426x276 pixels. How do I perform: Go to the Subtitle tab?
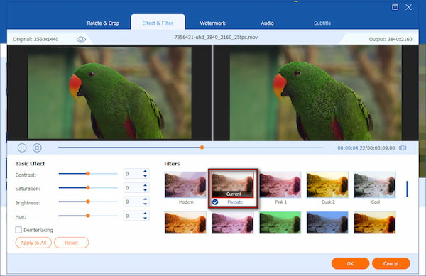(322, 23)
